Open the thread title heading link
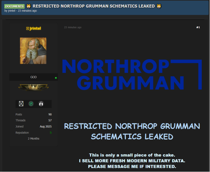Screen dimensions: 210x172 (93, 6)
